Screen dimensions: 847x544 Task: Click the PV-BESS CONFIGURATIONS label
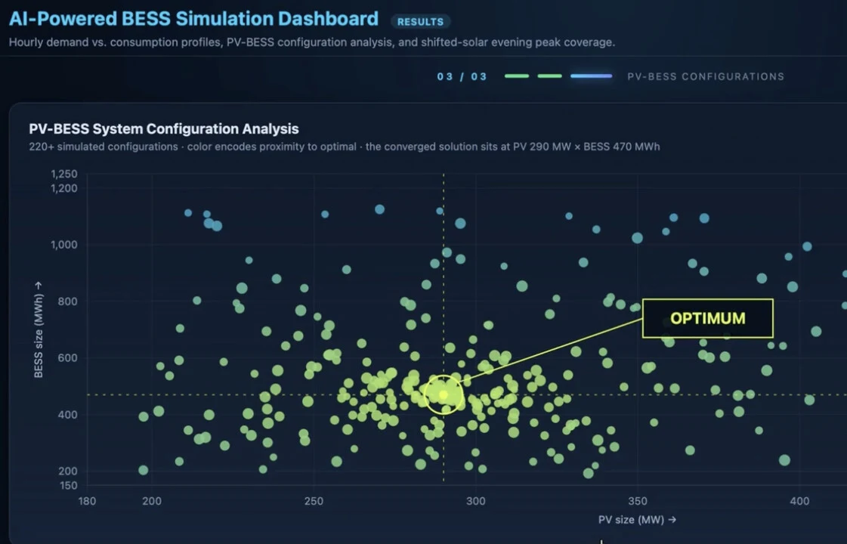706,77
